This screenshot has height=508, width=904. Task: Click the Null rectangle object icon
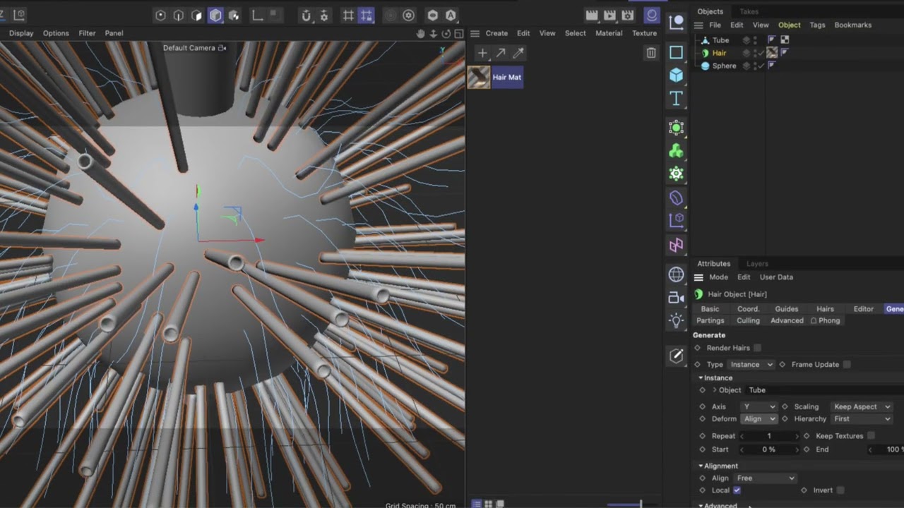[x=676, y=52]
